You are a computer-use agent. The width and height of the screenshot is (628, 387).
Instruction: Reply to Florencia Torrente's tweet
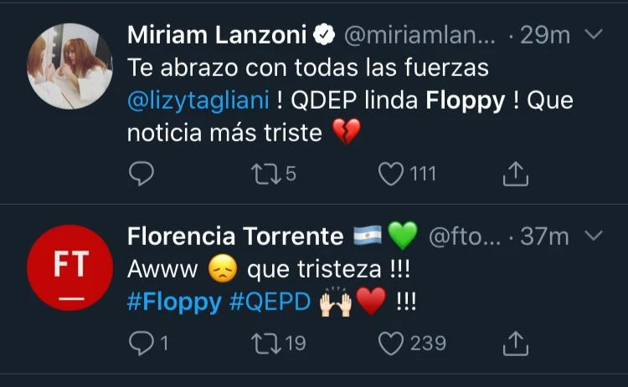pos(142,343)
